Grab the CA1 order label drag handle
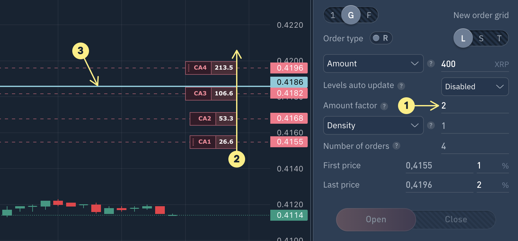Screen dimensions: 518x241 pos(193,142)
